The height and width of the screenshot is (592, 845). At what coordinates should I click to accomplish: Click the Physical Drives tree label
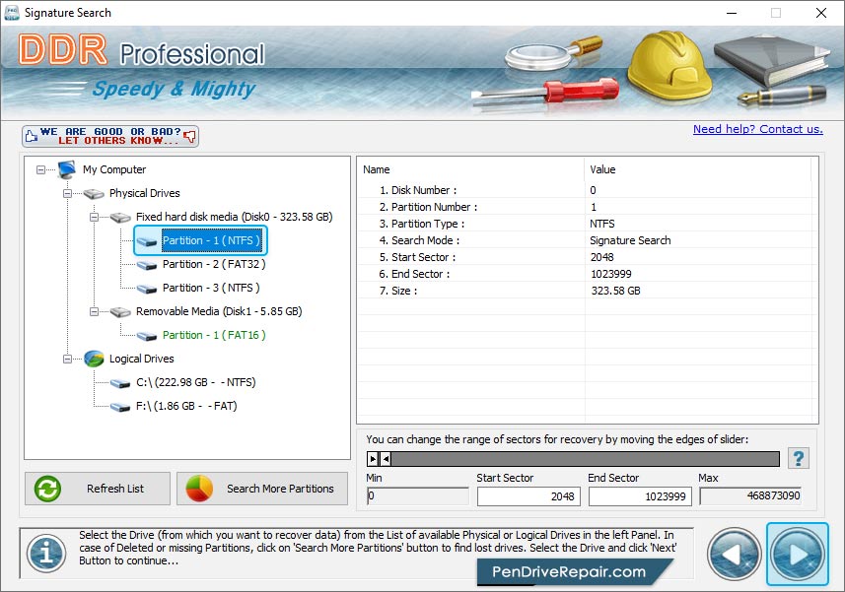(144, 193)
